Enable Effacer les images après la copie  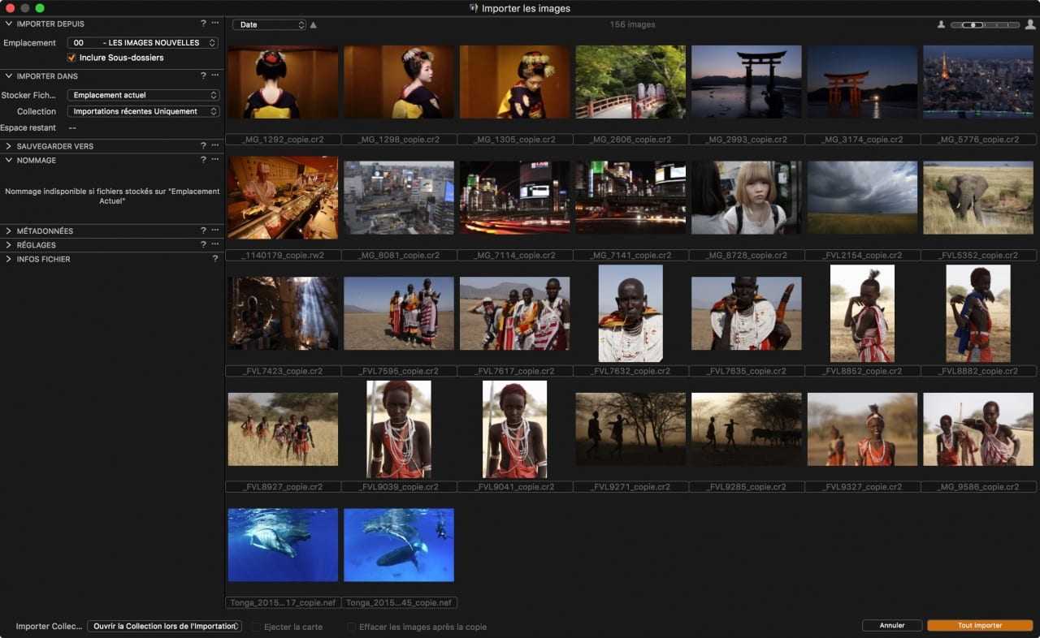(352, 627)
